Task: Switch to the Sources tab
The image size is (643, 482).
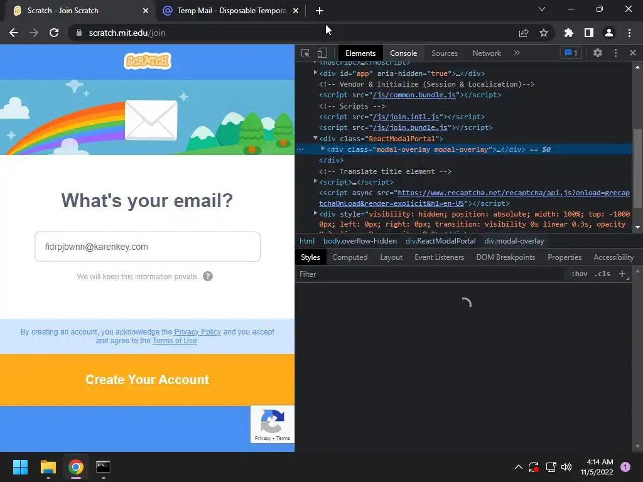Action: coord(444,53)
